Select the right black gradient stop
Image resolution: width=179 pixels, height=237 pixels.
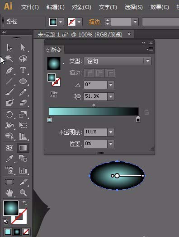138,119
